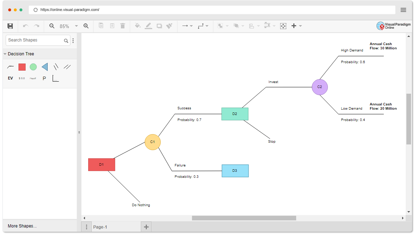
Task: Select the Line color pencil tool
Action: coord(148,26)
